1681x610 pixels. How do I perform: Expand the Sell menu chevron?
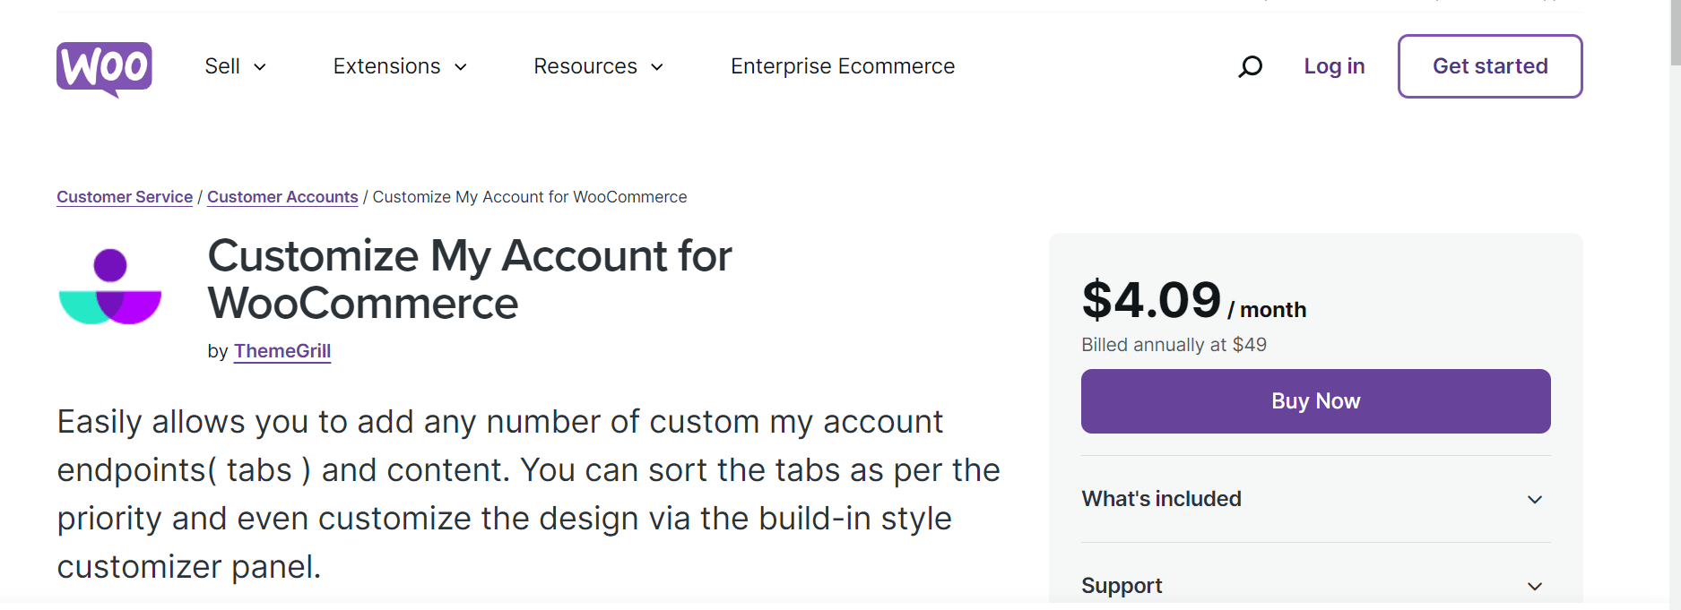260,67
